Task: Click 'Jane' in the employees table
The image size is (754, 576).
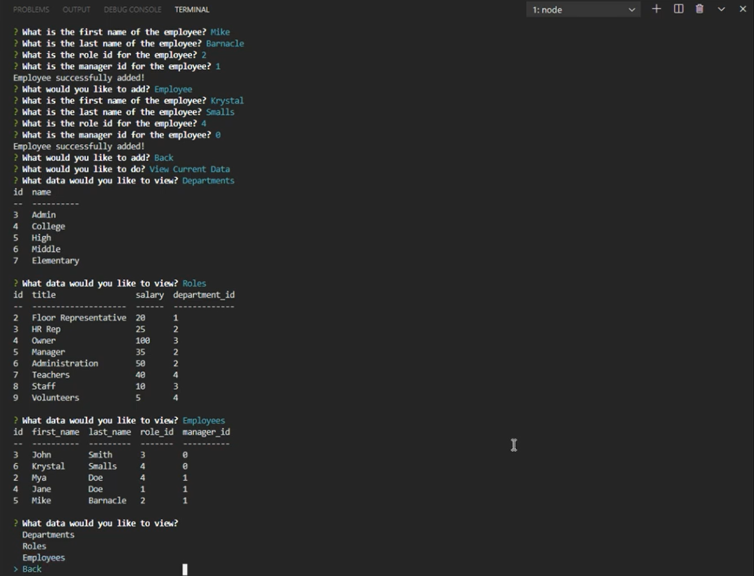Action: 41,489
